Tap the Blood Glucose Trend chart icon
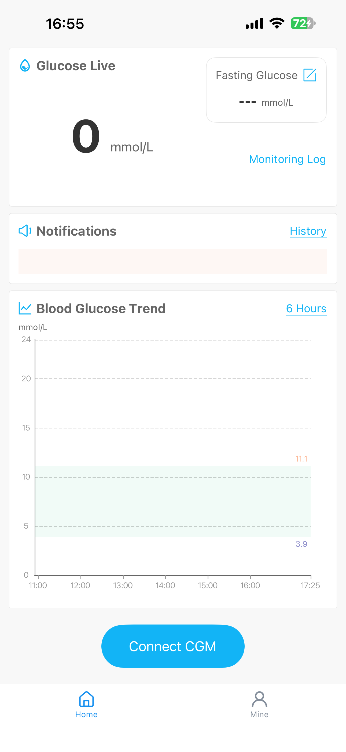The width and height of the screenshot is (346, 752). tap(25, 308)
